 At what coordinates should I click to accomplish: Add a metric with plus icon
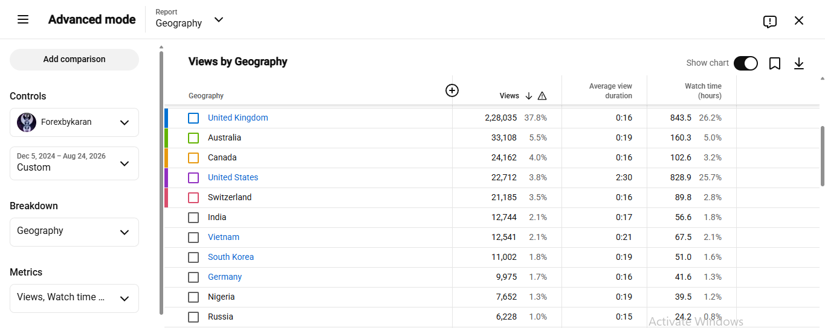(452, 90)
